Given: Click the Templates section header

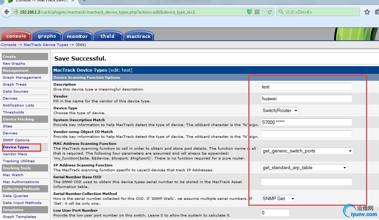Looking at the screenshot, I should [x=25, y=210].
